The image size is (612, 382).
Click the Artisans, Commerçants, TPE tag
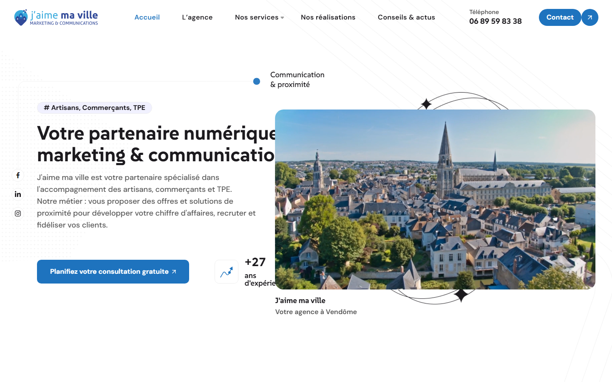(94, 108)
